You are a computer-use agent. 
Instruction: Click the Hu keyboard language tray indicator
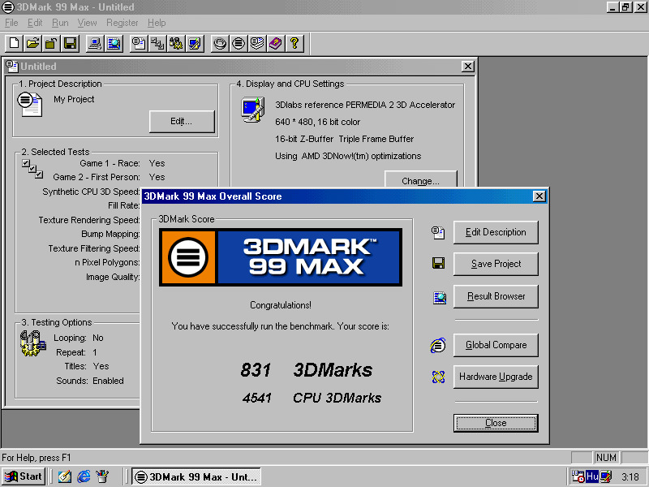click(x=592, y=476)
